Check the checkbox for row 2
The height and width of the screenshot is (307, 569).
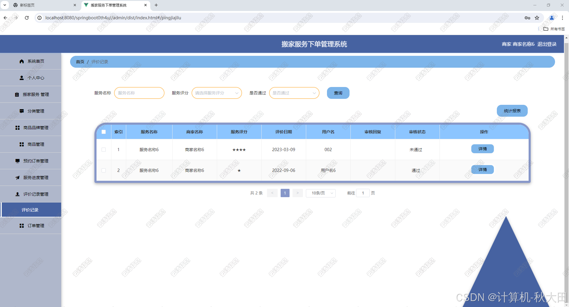click(104, 170)
